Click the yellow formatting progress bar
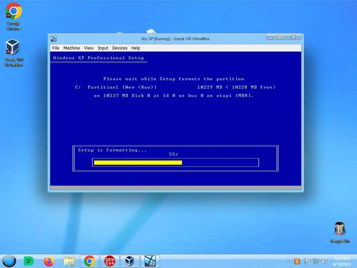357x268 pixels. point(138,163)
